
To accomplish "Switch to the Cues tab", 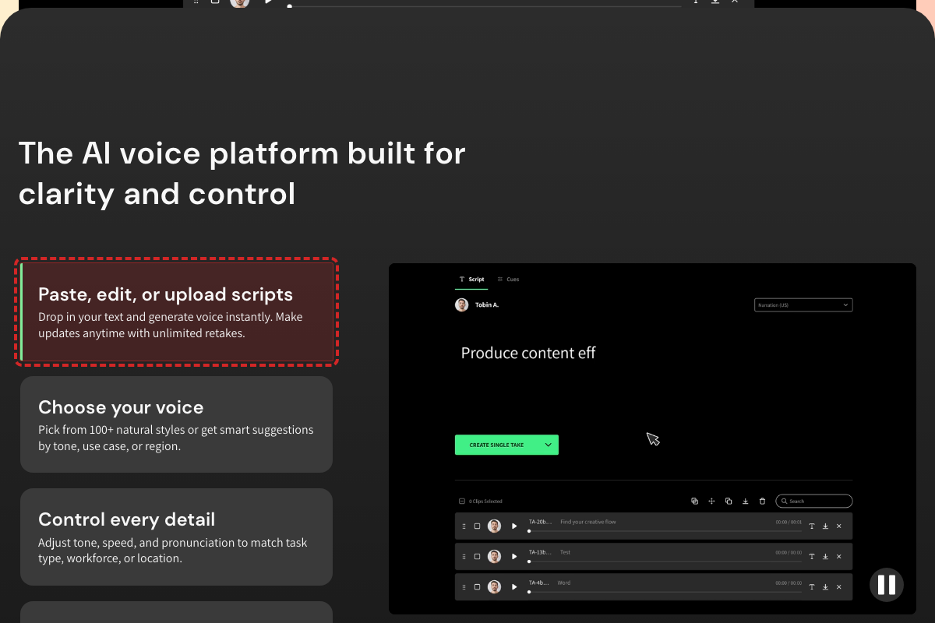I will pyautogui.click(x=508, y=280).
